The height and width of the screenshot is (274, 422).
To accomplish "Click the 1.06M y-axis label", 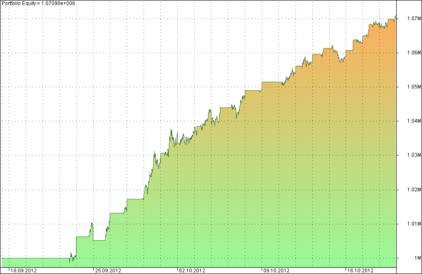I will 414,53.
